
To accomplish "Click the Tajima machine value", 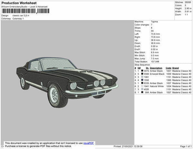I will tap(154, 22).
